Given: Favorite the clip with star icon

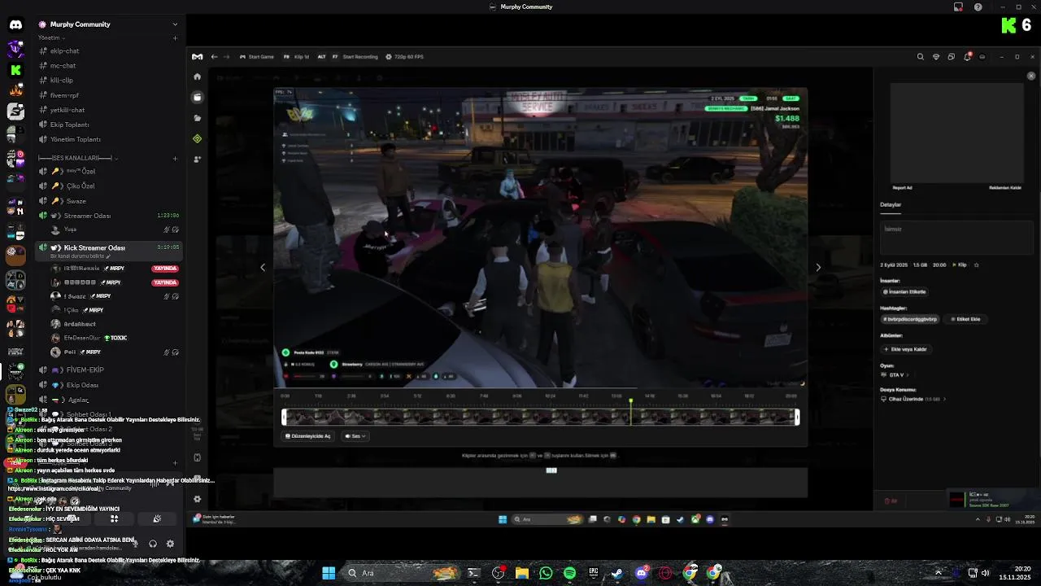Looking at the screenshot, I should click(x=976, y=265).
